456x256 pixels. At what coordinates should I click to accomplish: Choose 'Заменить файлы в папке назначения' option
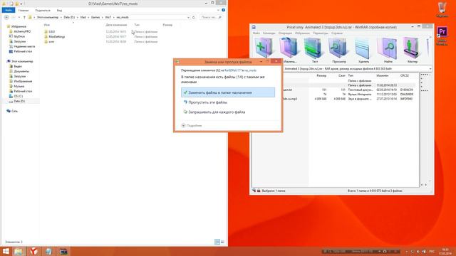click(228, 92)
